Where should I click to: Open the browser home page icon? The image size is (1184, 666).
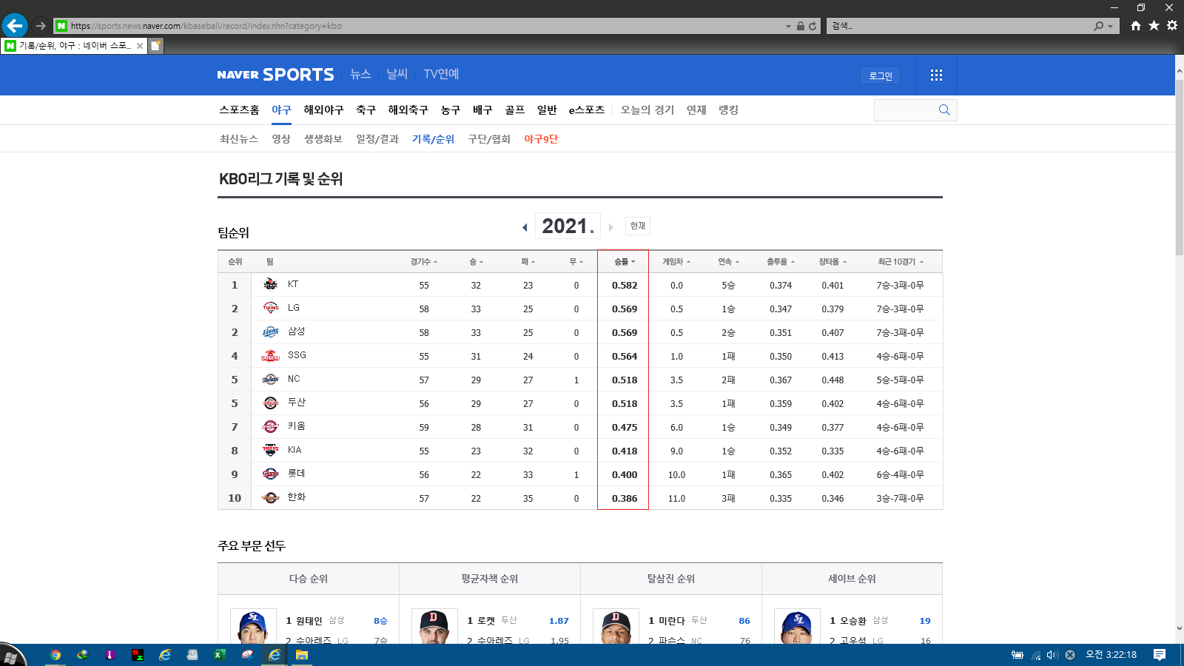[1136, 26]
